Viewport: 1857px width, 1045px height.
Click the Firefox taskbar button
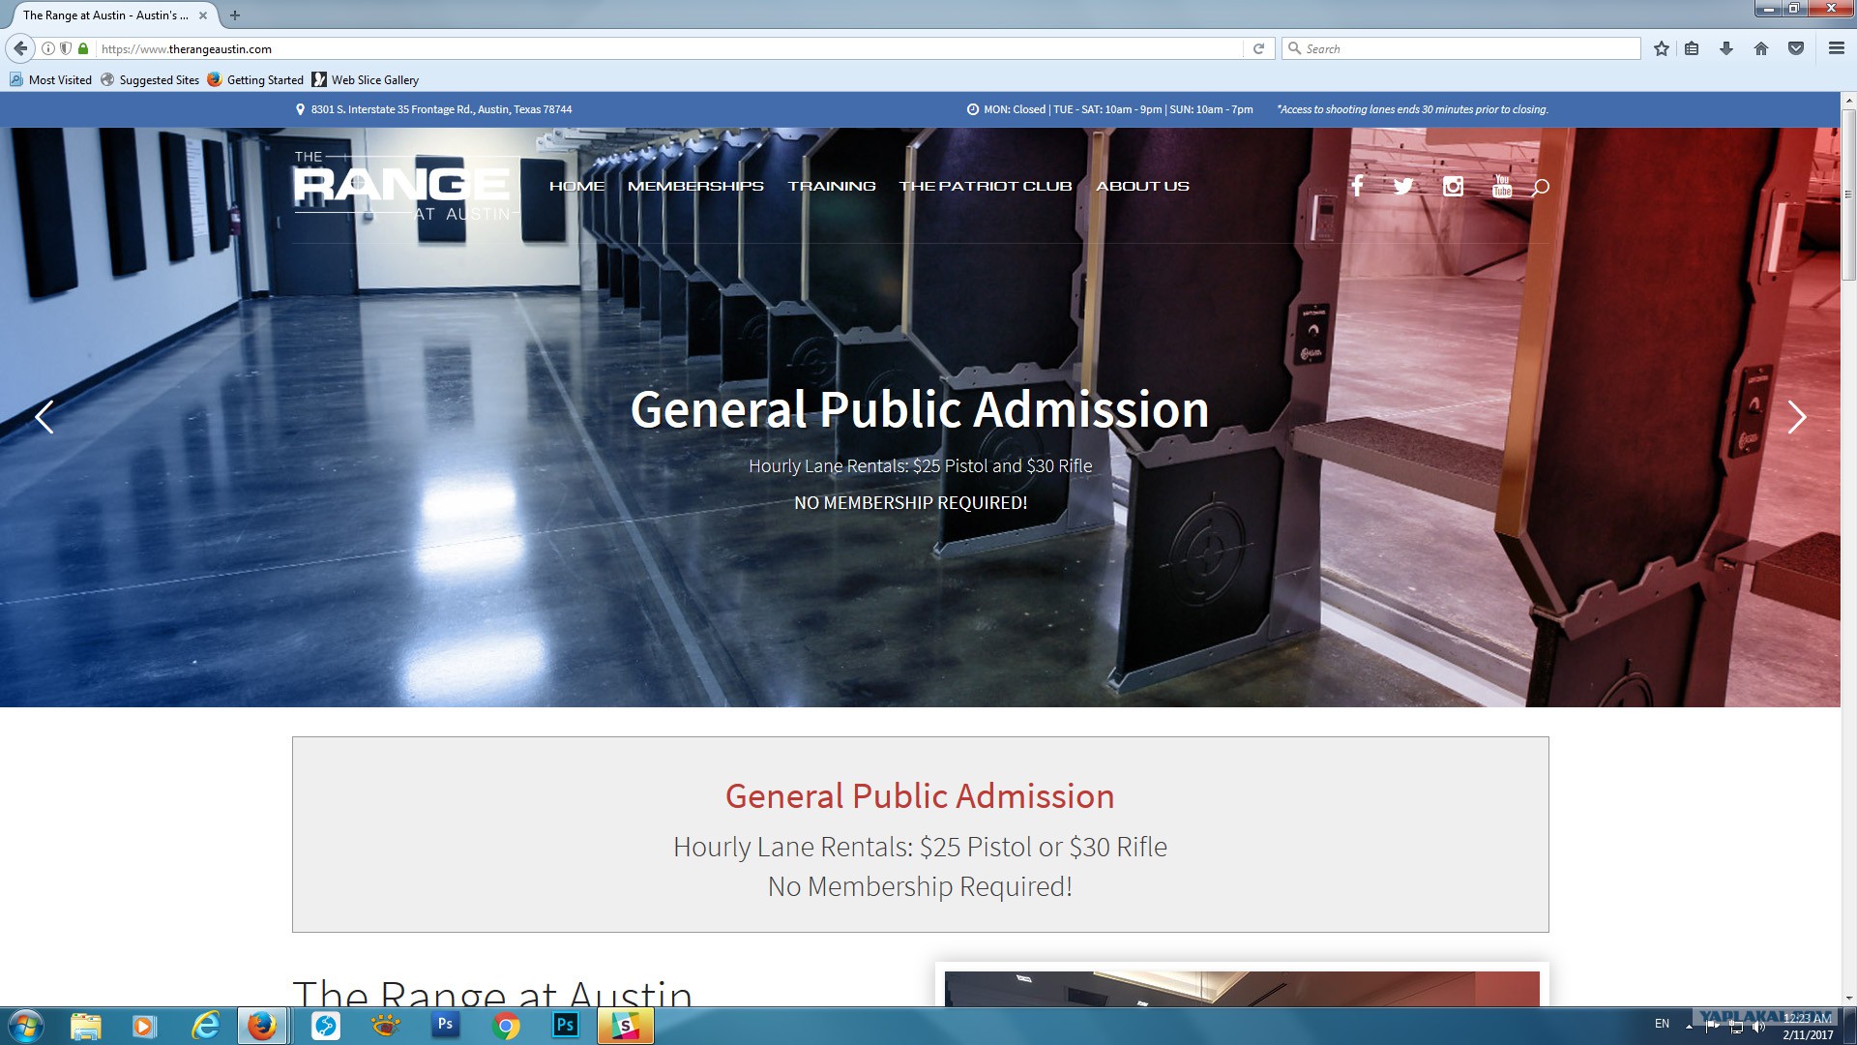pyautogui.click(x=262, y=1026)
